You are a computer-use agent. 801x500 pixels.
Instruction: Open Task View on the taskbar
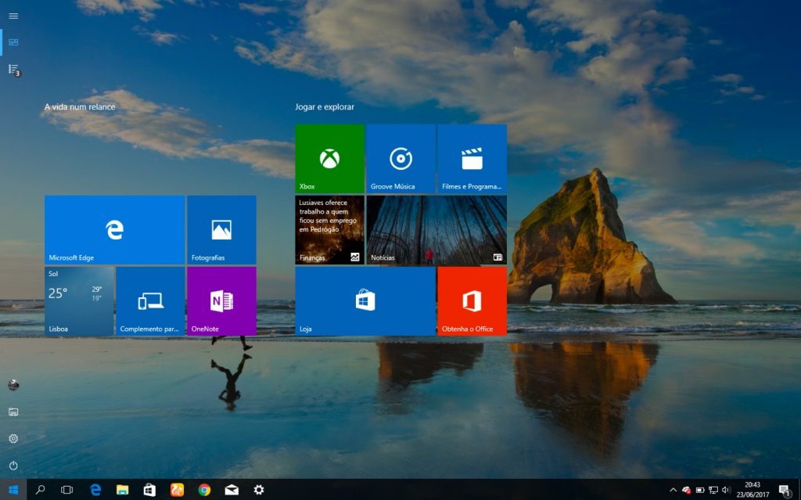coord(67,490)
